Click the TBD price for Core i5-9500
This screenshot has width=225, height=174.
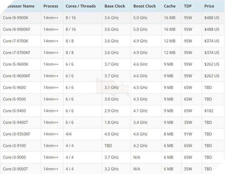(208, 99)
